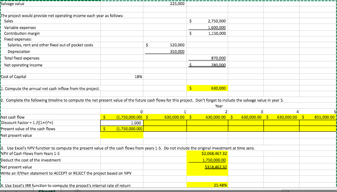Viewport: 337px width, 192px height.
Task: Click the year 1 net cash flow 630,000.00
Action: (165, 117)
